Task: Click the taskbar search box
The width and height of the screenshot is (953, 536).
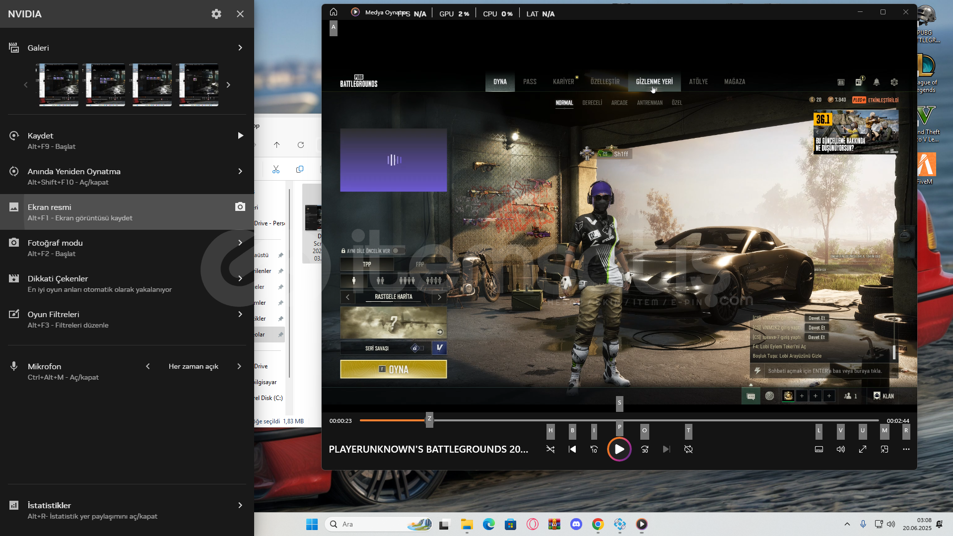Action: [x=379, y=524]
